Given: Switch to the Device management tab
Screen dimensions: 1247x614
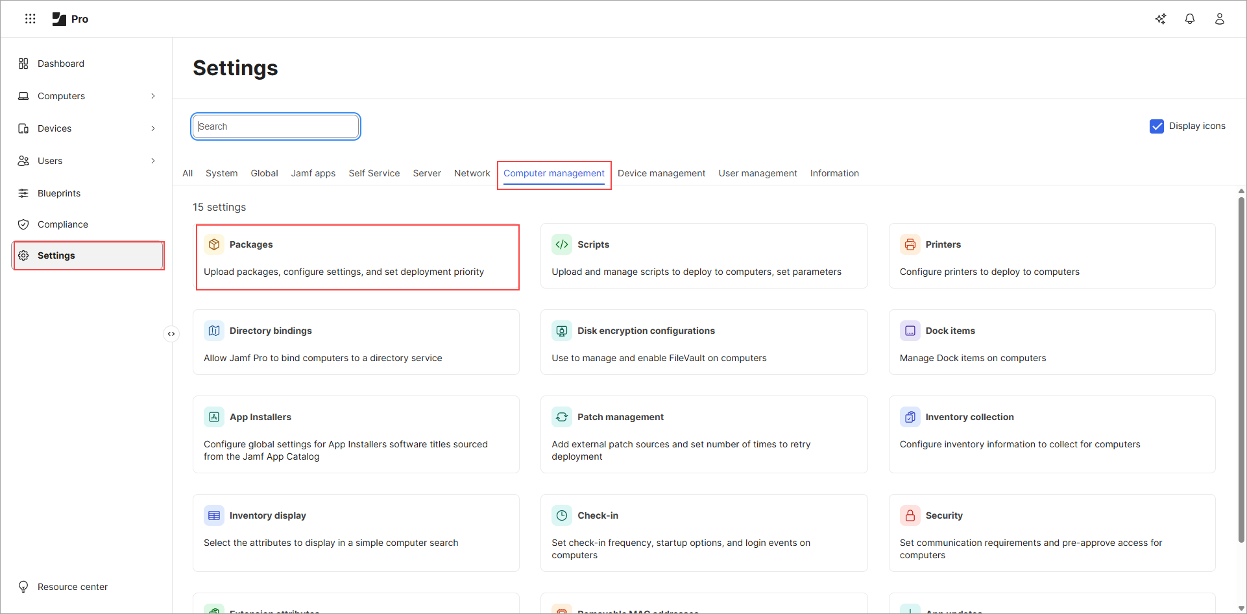Looking at the screenshot, I should 661,173.
